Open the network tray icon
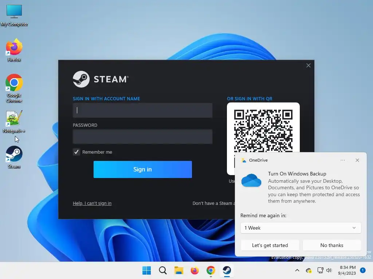 click(320, 270)
